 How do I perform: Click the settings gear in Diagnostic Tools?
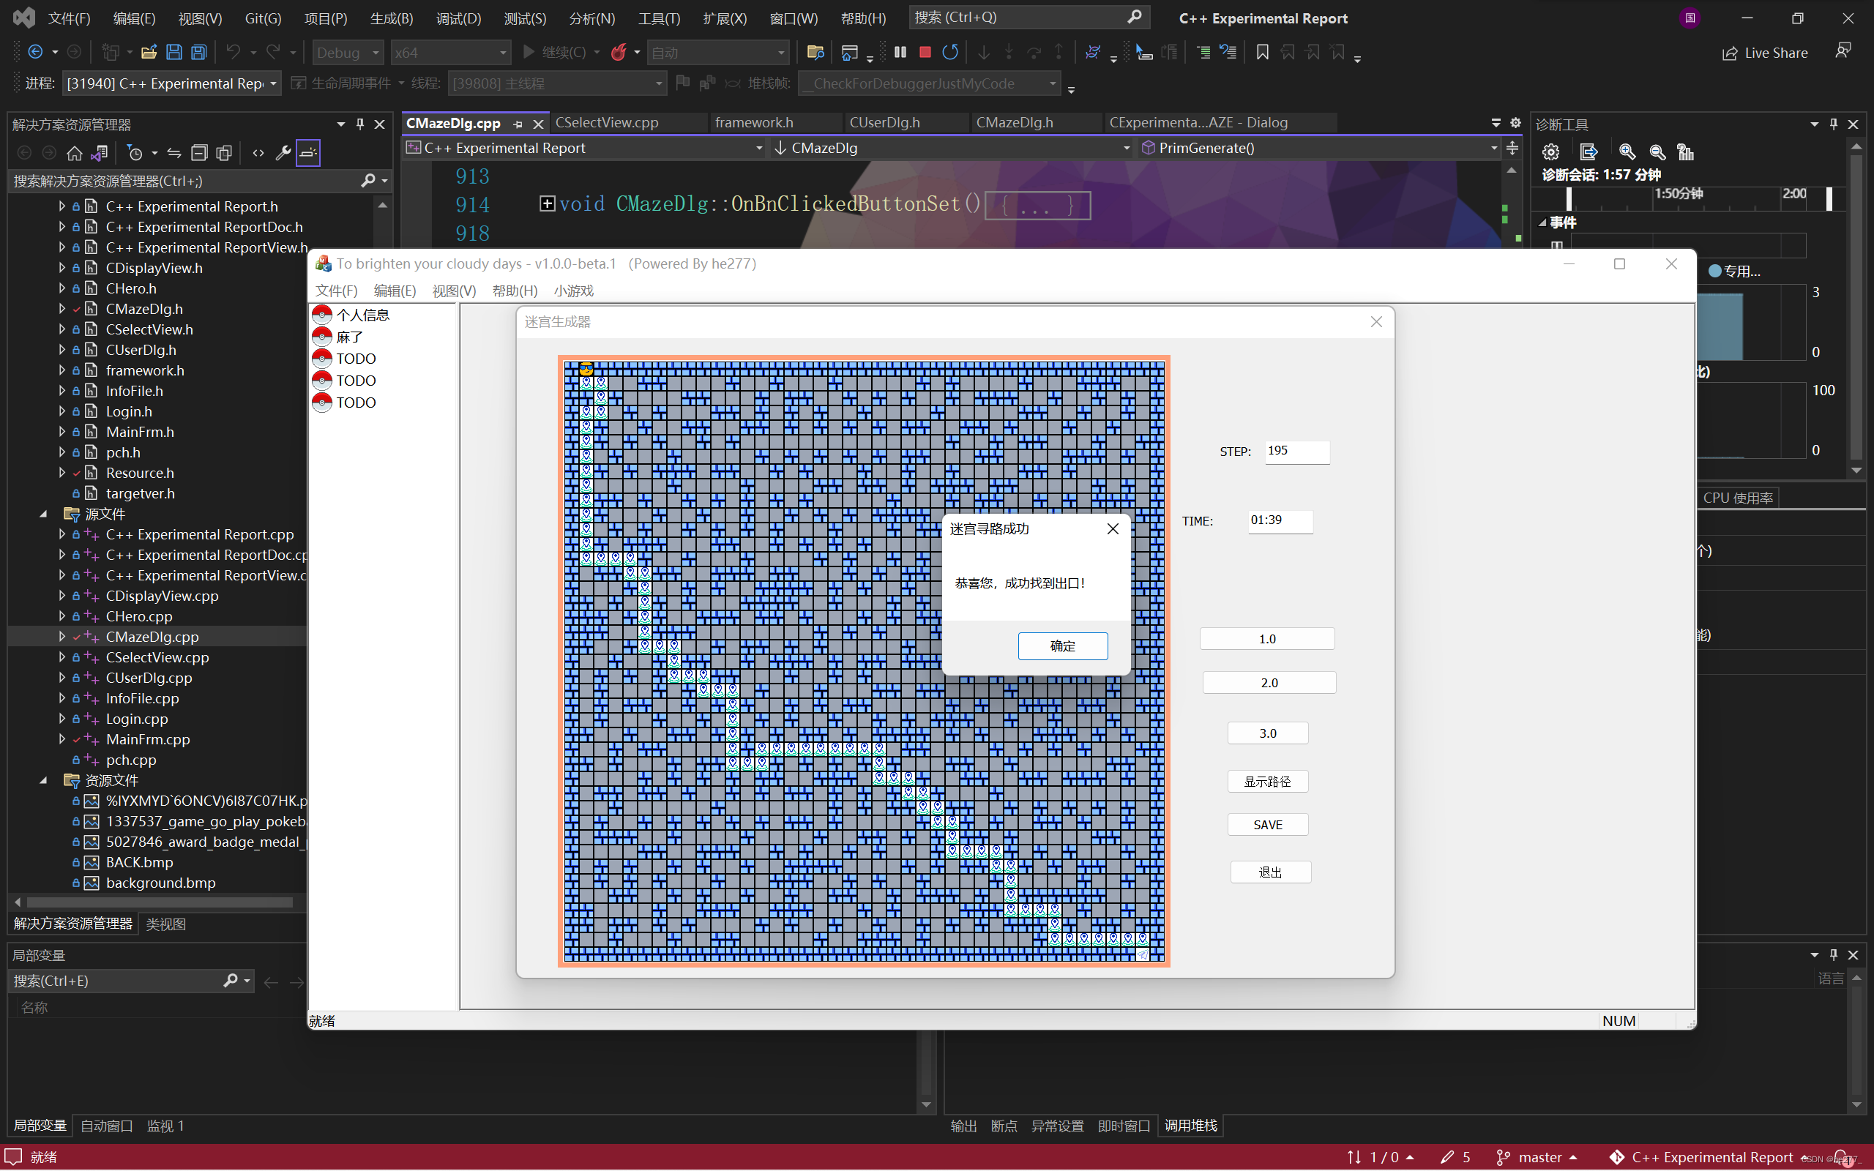coord(1550,151)
